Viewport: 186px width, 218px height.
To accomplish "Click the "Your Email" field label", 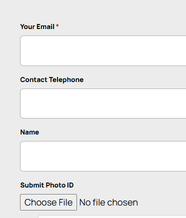I will [37, 26].
